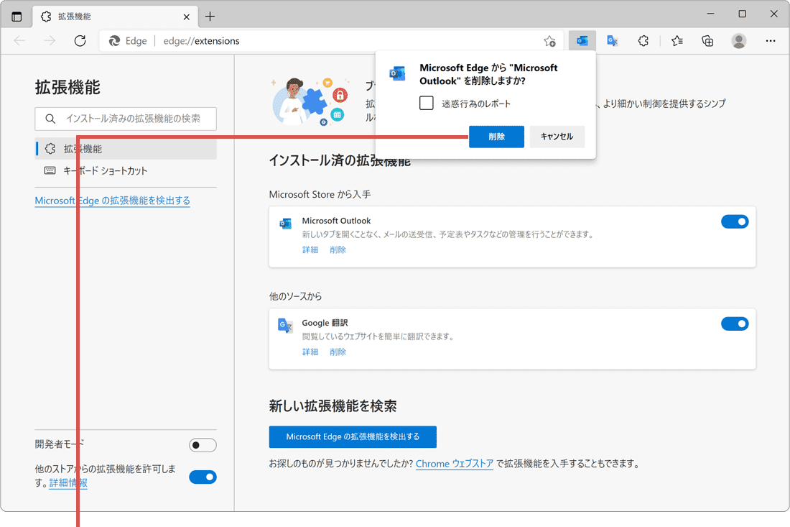Viewport: 790px width, 527px height.
Task: Click the Microsoft Store から入手 heading
Action: (320, 195)
